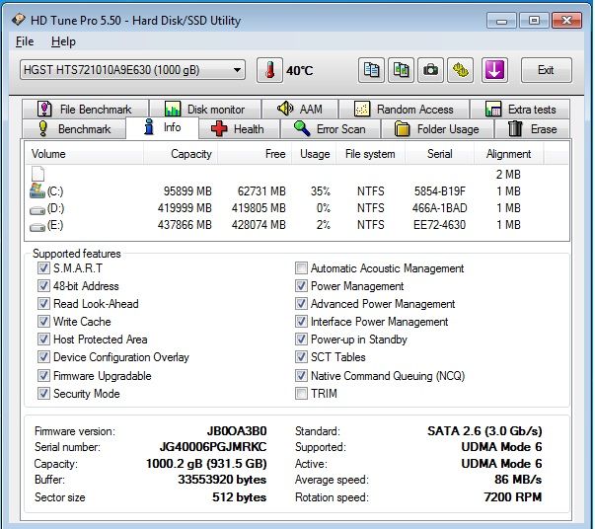Toggle the Security Mode checkbox
This screenshot has width=595, height=529.
point(43,393)
